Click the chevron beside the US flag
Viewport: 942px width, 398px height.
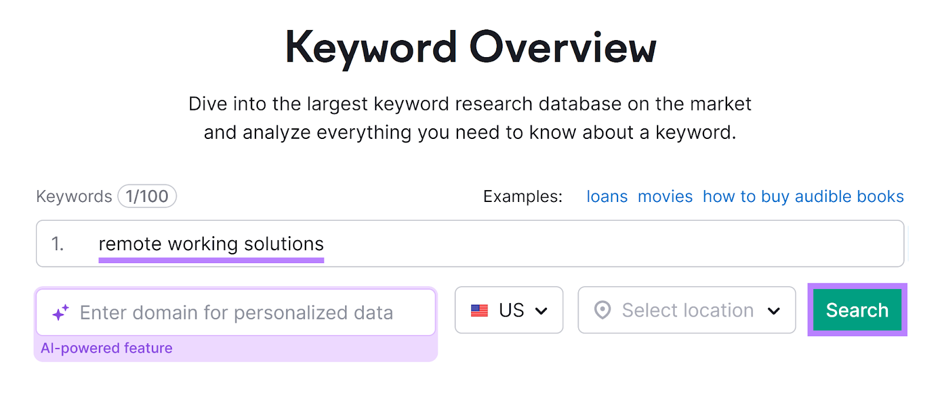coord(542,310)
